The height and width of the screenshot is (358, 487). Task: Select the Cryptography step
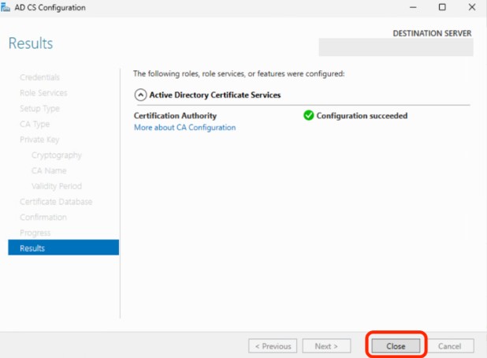(57, 155)
